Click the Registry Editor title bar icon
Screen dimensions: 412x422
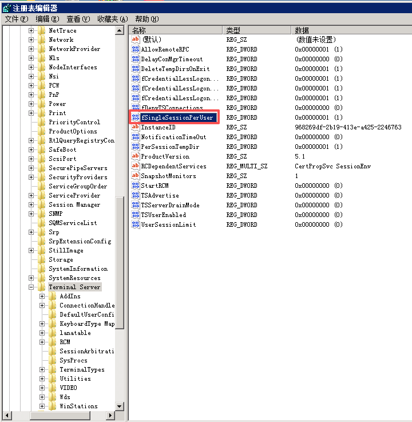pyautogui.click(x=6, y=7)
